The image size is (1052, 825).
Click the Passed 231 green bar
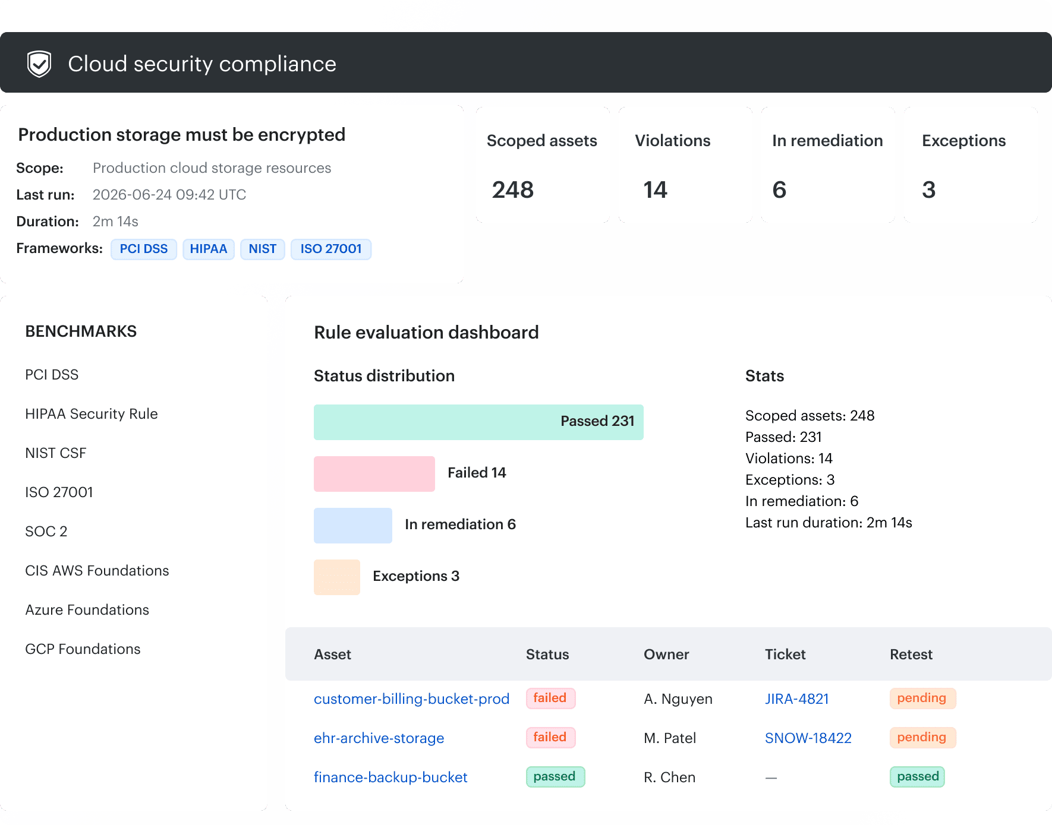[x=478, y=422]
